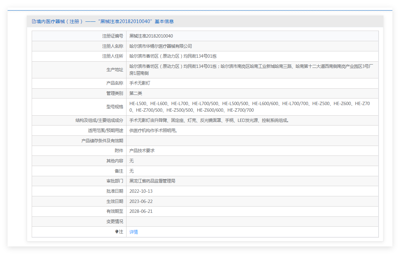Click the 产品储存条件及有效期 row label
The image size is (400, 254).
coord(102,141)
